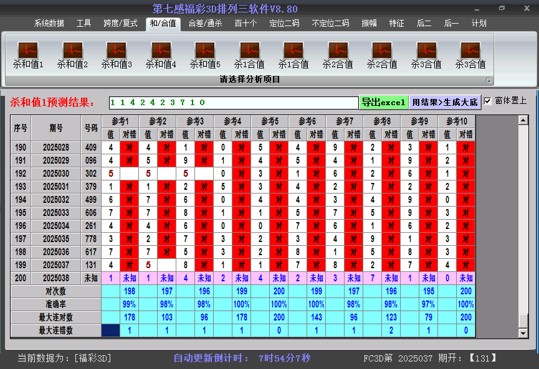Switch to the 合差/通杀 tab

point(205,24)
